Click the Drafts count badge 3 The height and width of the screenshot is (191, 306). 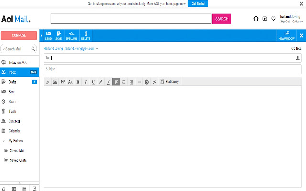click(x=34, y=82)
